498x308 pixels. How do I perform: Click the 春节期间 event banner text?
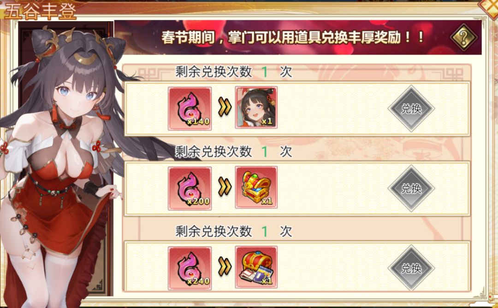pos(292,37)
